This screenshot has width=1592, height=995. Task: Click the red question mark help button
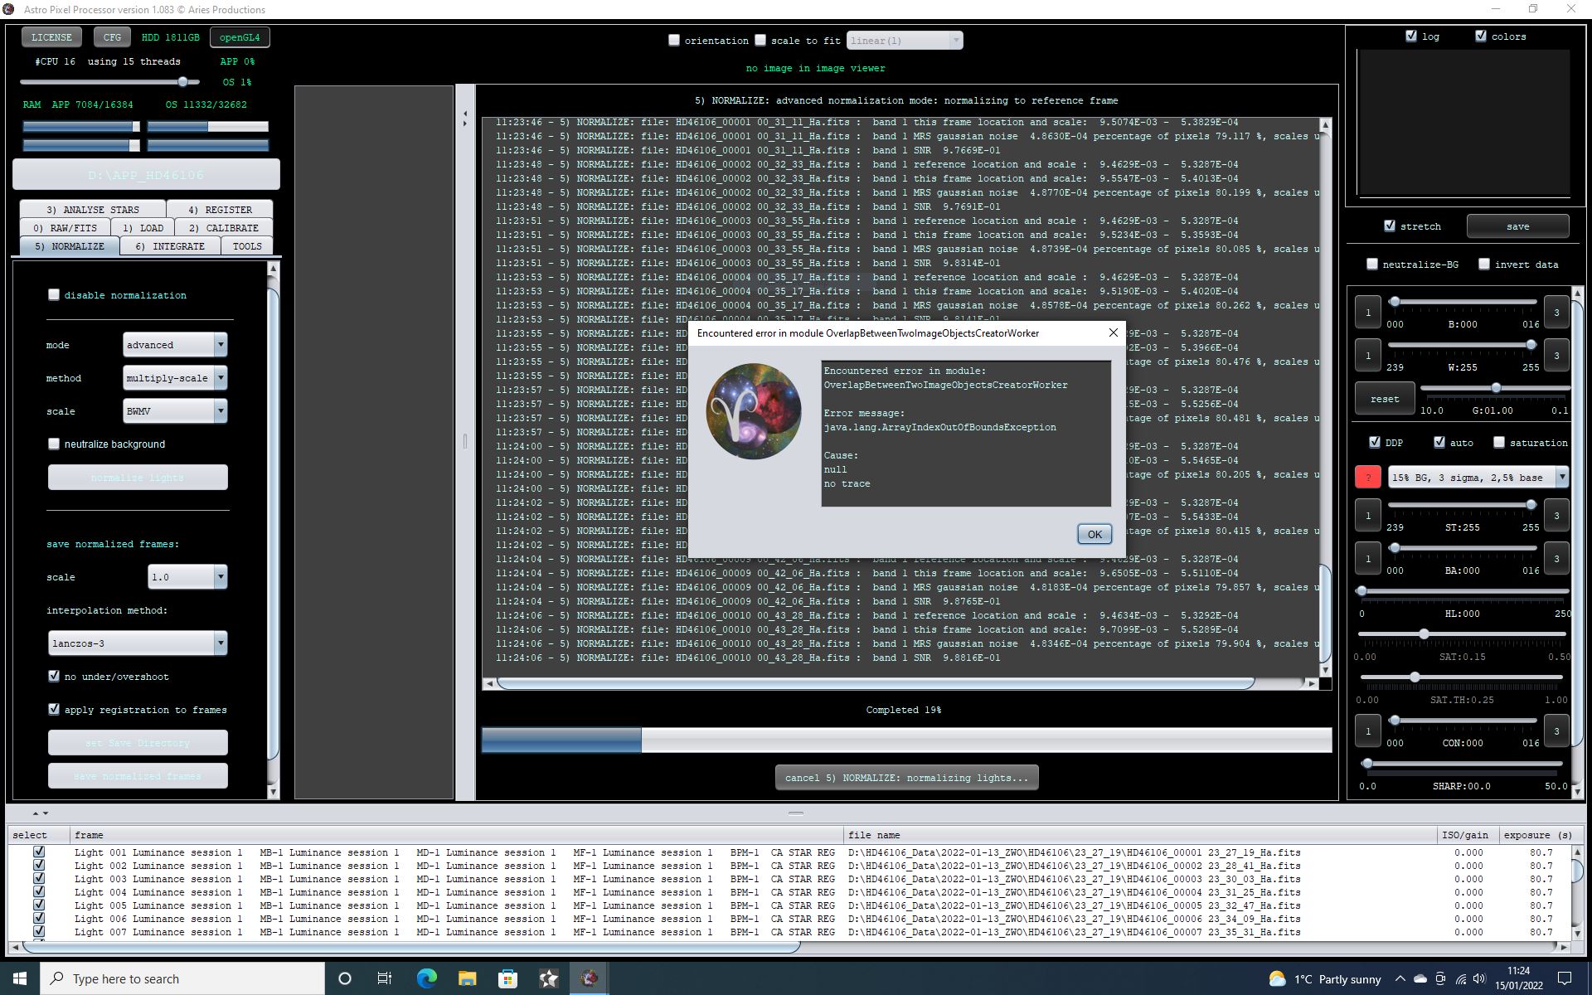click(1367, 477)
